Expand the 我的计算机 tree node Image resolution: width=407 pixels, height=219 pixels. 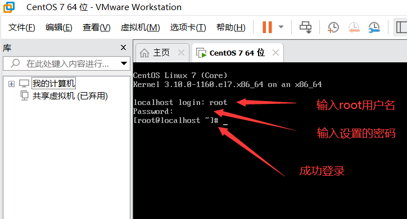pos(11,84)
